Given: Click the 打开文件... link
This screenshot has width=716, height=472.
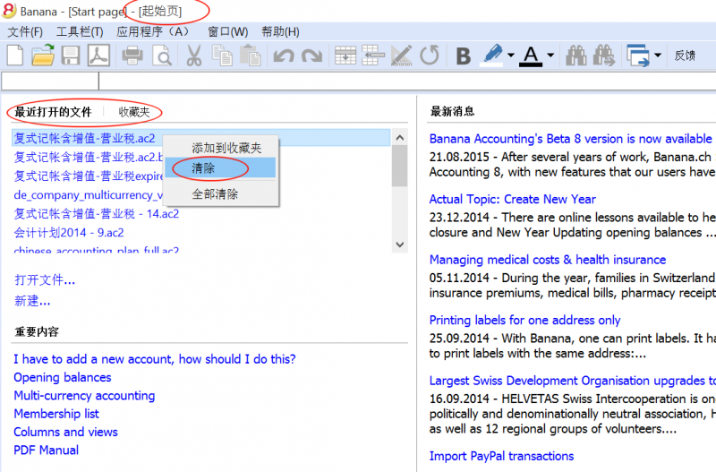Looking at the screenshot, I should (44, 279).
